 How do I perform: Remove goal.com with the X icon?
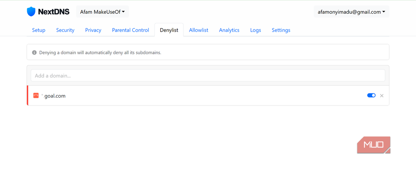tap(382, 96)
